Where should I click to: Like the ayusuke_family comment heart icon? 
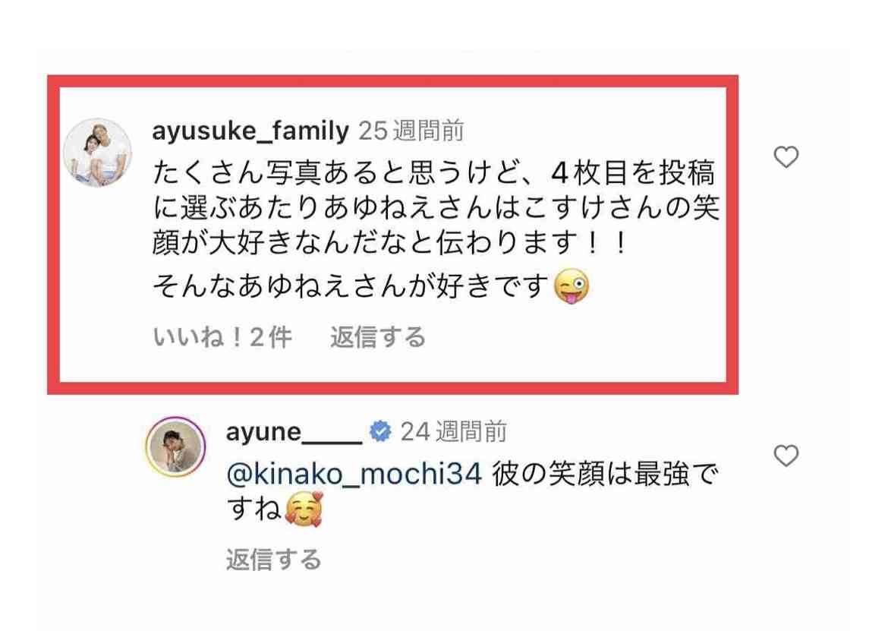tap(786, 157)
